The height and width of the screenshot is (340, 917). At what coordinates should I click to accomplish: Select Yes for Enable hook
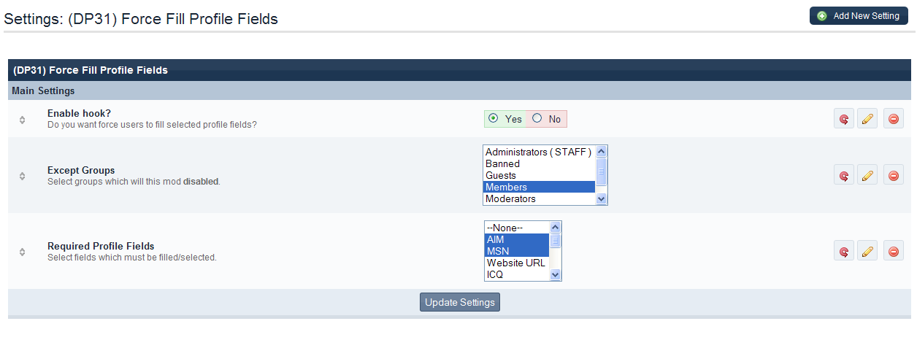pos(494,118)
